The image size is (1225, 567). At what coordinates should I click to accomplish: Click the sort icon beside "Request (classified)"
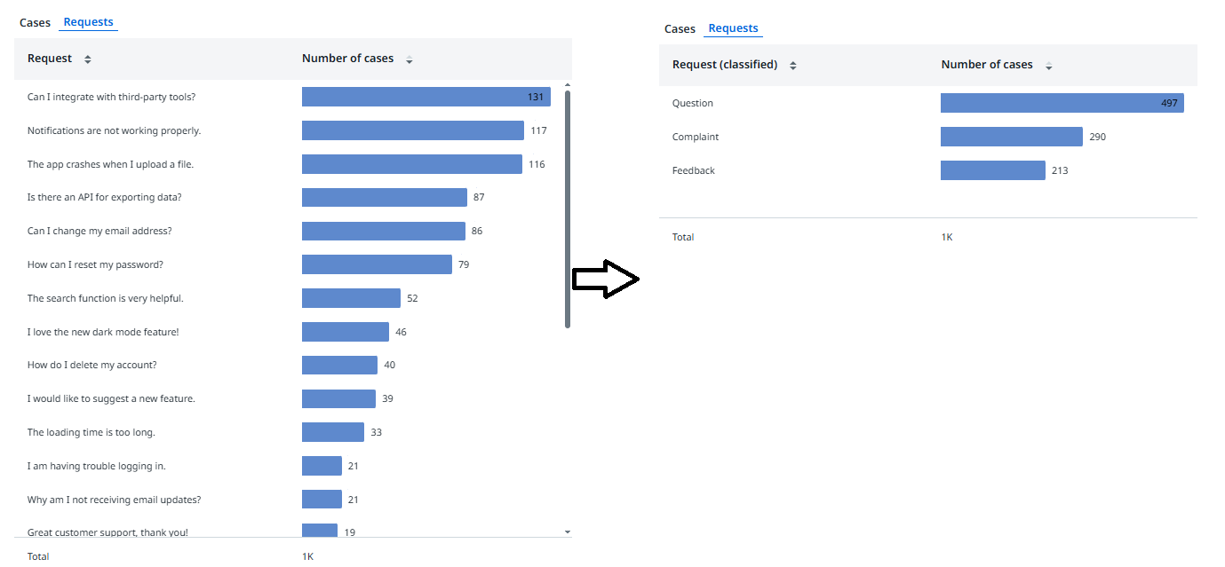click(x=793, y=66)
